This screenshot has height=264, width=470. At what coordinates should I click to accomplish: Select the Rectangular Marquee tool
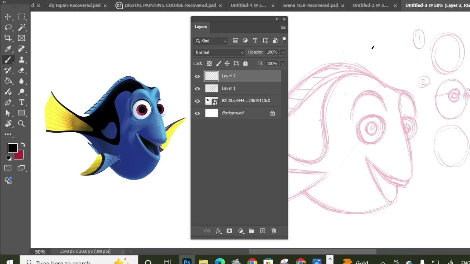pos(21,17)
